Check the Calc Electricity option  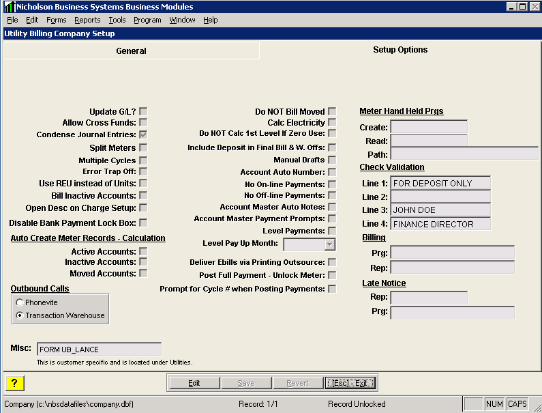pos(332,123)
